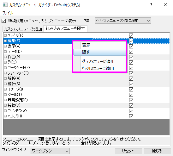The width and height of the screenshot is (173, 156).
Task: Click the リセット button
Action: tap(128, 151)
